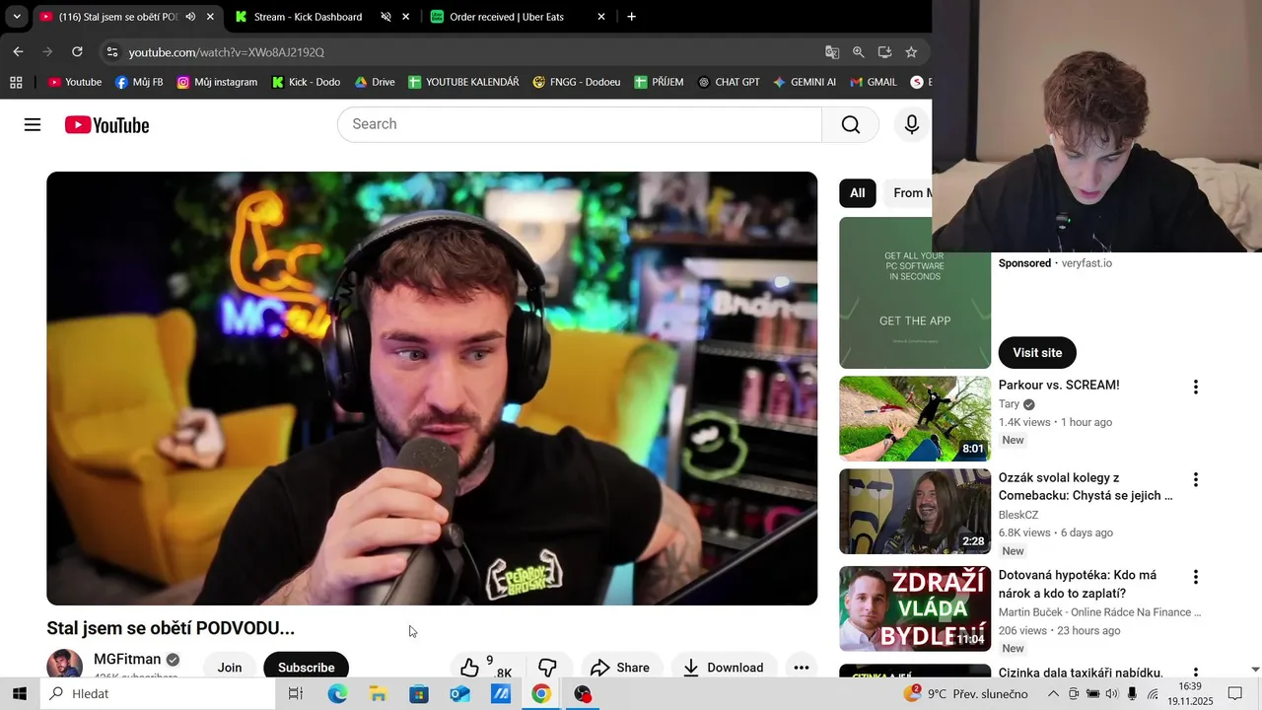Open GMAIL bookmark
This screenshot has height=710, width=1262.
874,82
